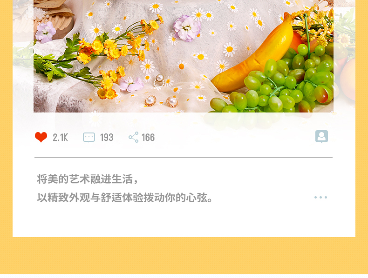
Task: Open the three-dot more options
Action: pyautogui.click(x=320, y=197)
